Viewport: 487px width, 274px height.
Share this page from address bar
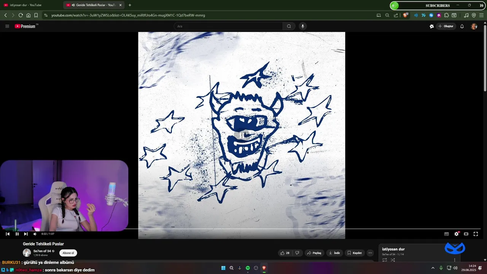[396, 15]
